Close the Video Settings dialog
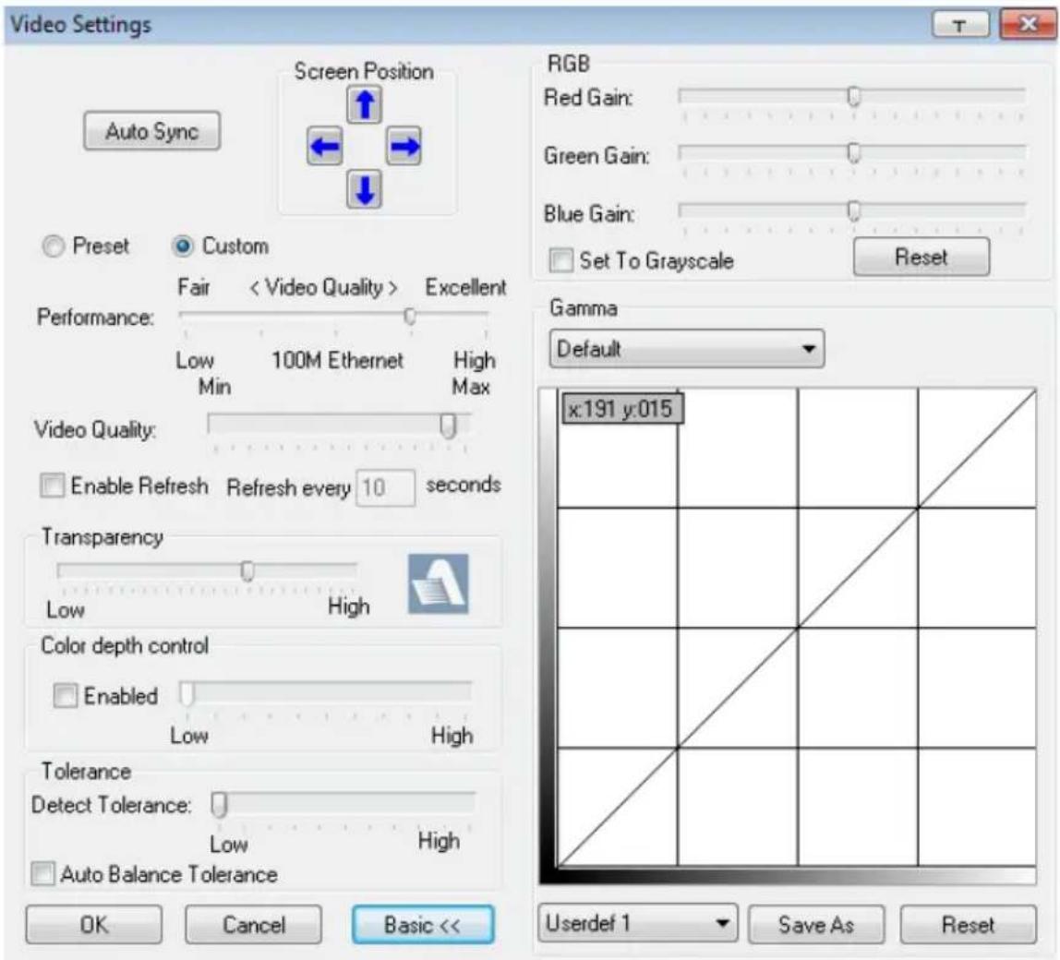This screenshot has width=1060, height=960. pyautogui.click(x=1028, y=25)
